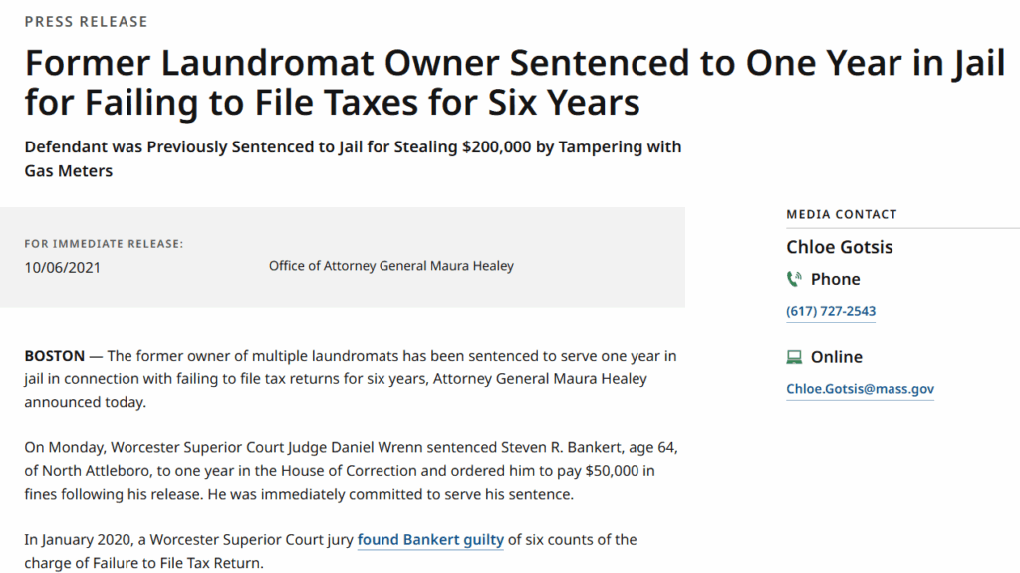Click the FOR IMMEDIATE RELEASE label

104,244
